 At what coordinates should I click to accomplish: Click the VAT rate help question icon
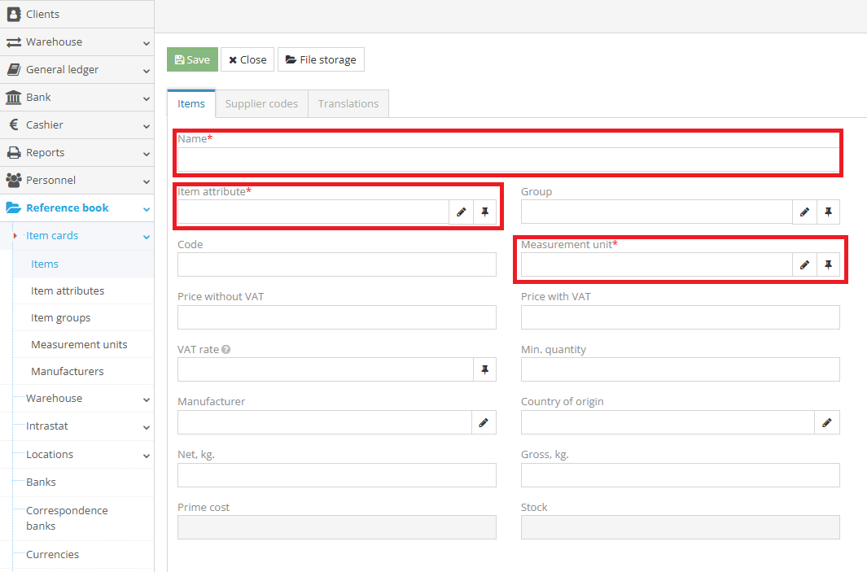click(x=226, y=350)
